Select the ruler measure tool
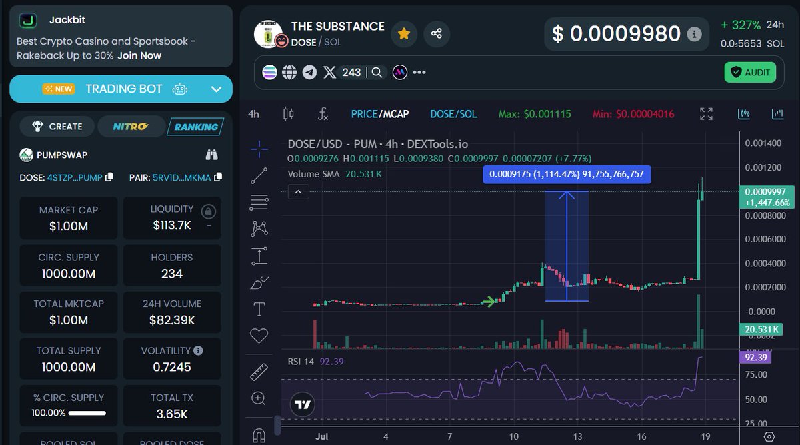The image size is (800, 445). (x=259, y=371)
